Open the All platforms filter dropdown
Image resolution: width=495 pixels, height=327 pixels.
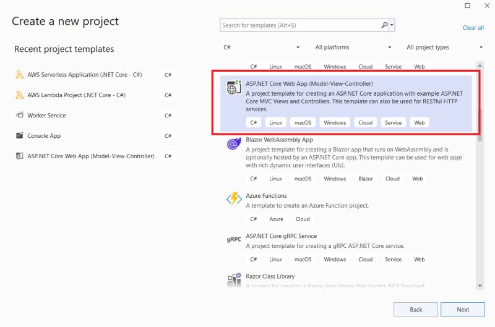tap(353, 48)
